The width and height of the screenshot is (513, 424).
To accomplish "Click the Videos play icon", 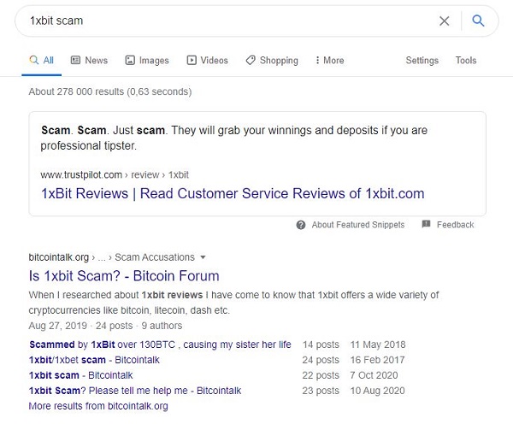I will click(192, 60).
